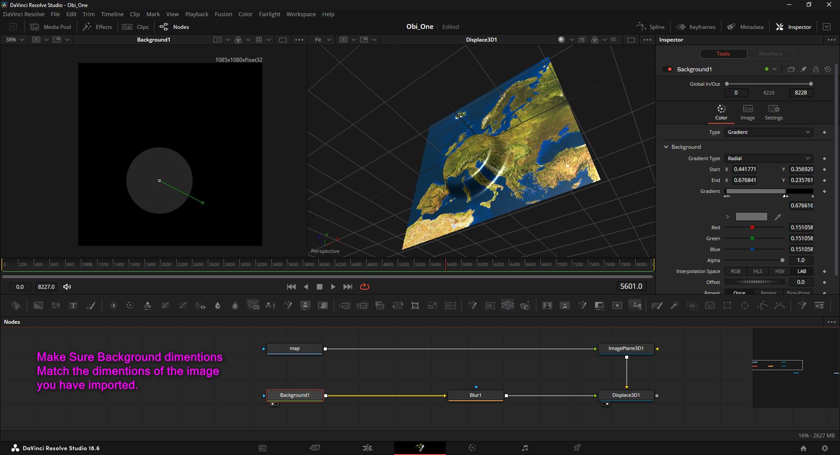Open the Fusion menu
This screenshot has width=840, height=455.
pyautogui.click(x=223, y=14)
